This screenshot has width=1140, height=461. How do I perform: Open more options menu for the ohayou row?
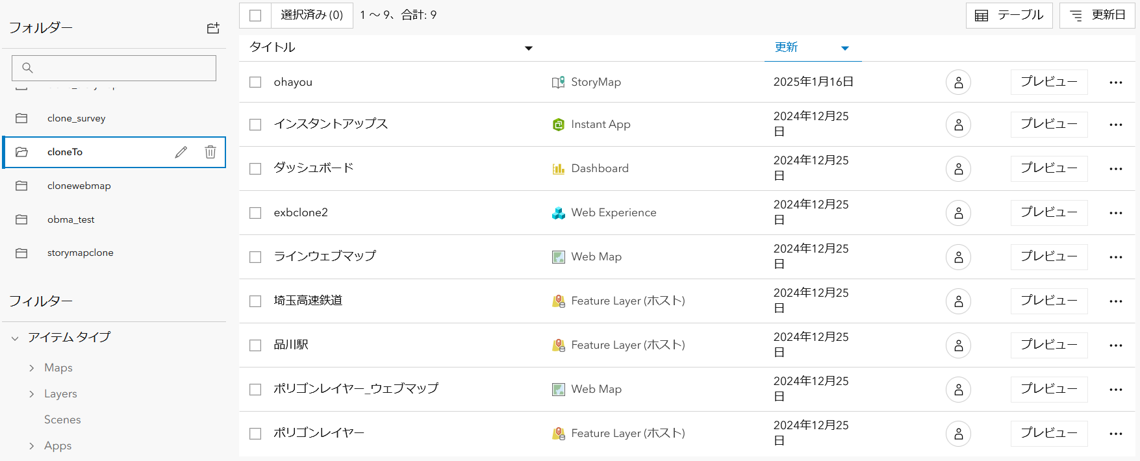click(1116, 82)
